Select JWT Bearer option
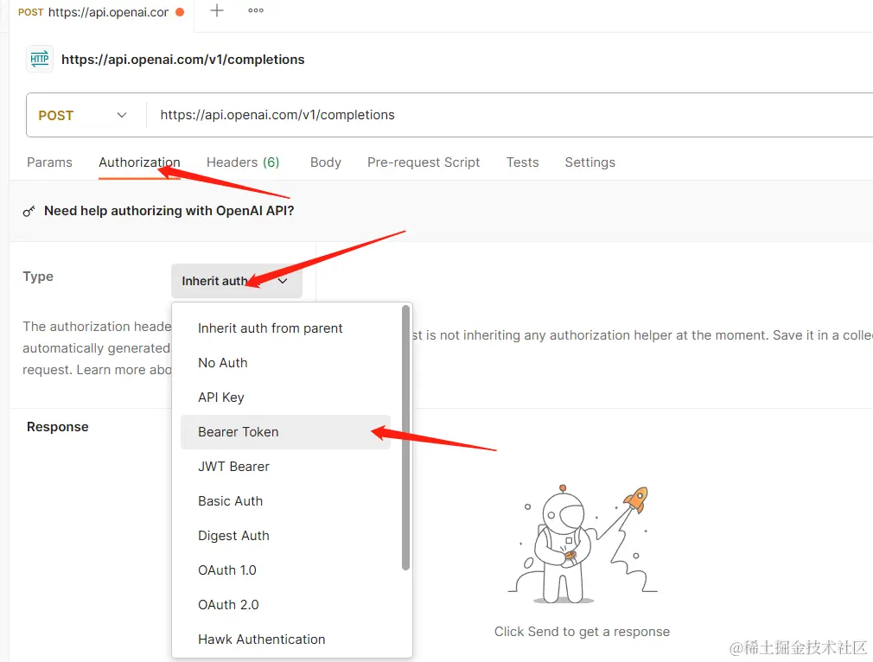 pos(285,467)
